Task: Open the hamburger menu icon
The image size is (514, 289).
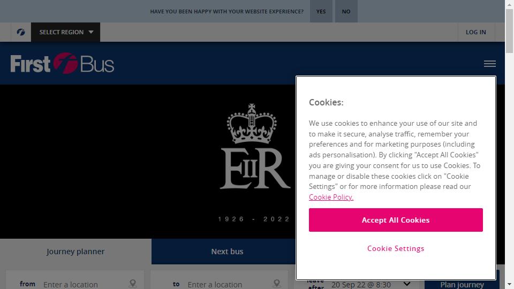Action: (x=490, y=64)
